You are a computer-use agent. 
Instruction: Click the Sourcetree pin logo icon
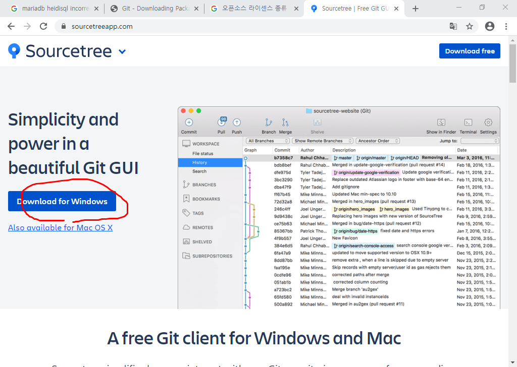(14, 51)
